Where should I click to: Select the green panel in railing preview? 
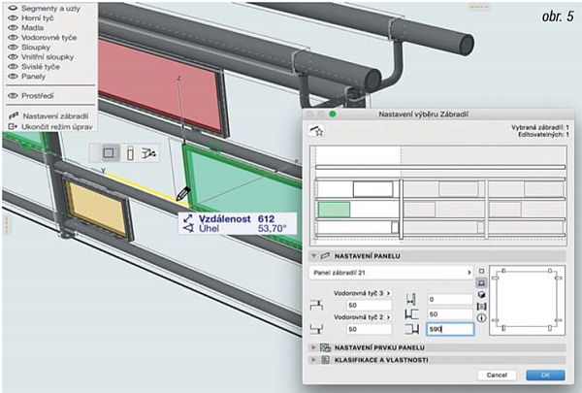coord(334,209)
